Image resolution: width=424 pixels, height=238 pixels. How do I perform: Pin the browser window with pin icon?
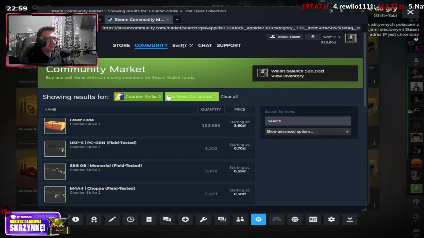click(x=341, y=11)
